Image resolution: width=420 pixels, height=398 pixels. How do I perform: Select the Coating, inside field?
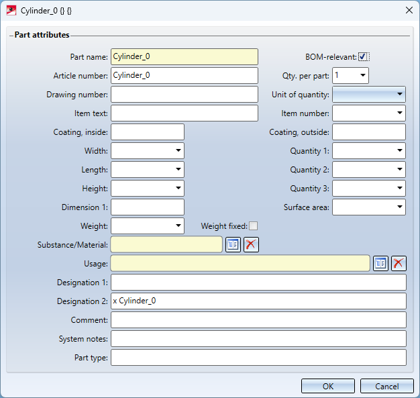coord(148,132)
